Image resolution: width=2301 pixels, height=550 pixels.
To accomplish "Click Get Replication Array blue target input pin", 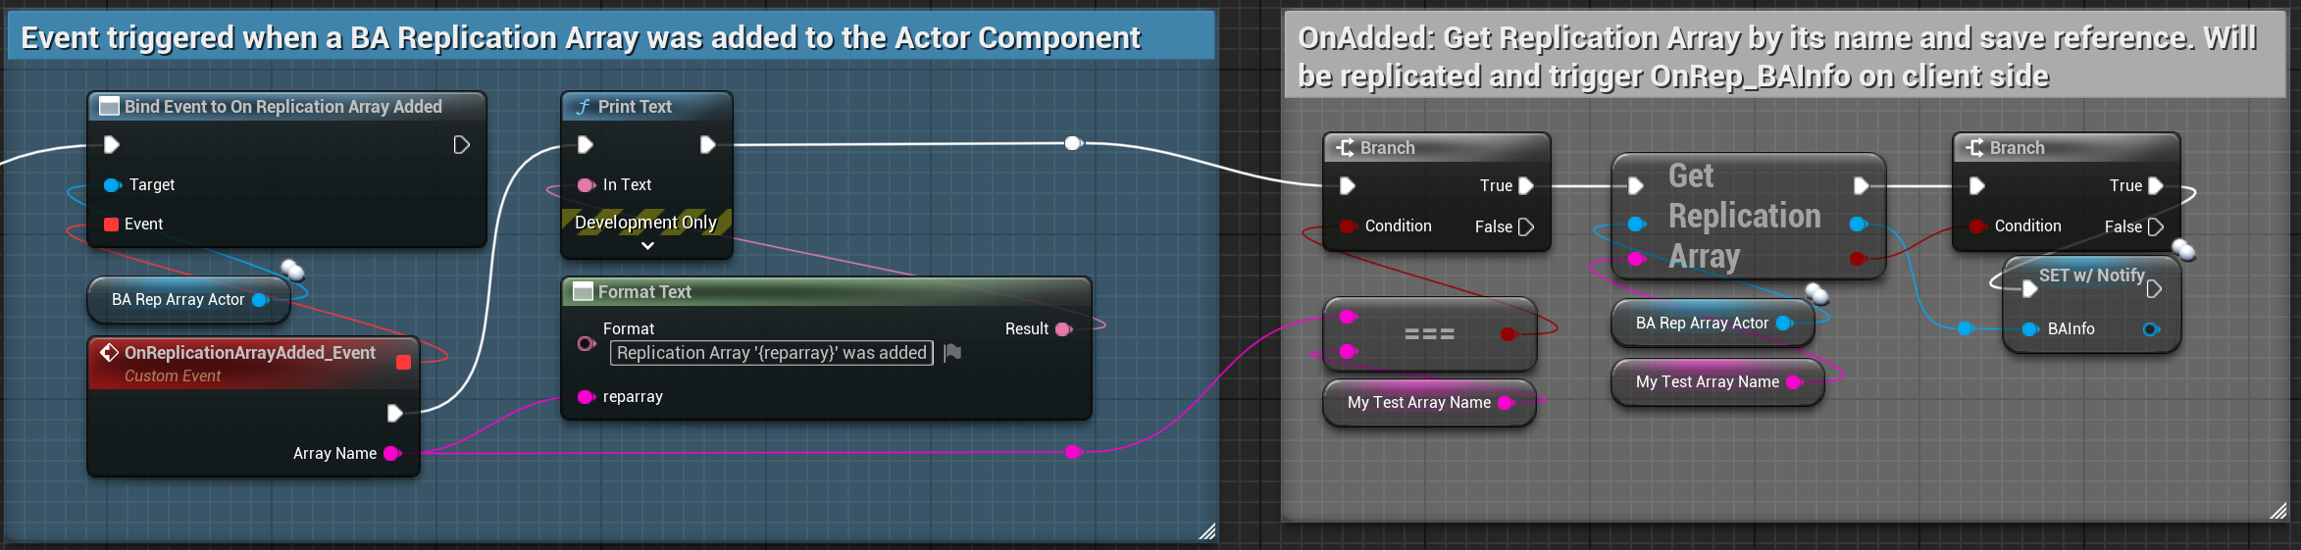I will pyautogui.click(x=1637, y=225).
